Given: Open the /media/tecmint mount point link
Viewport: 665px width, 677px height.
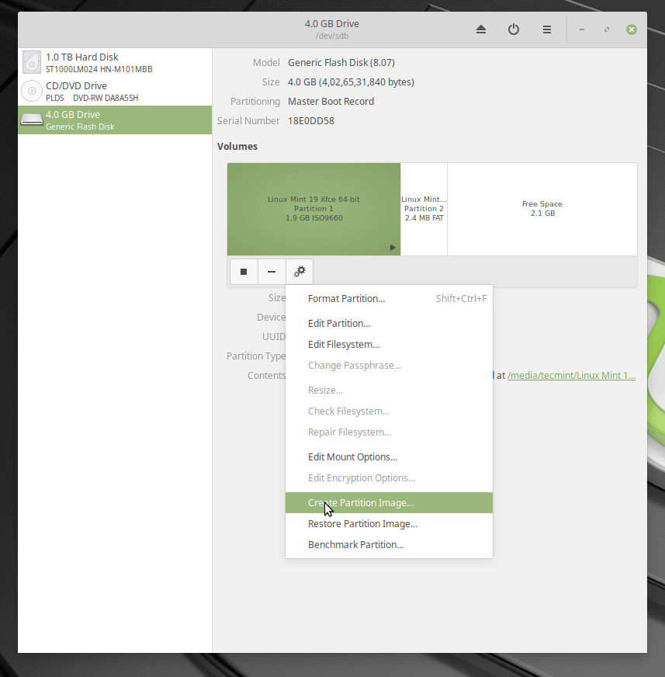Looking at the screenshot, I should pos(571,376).
